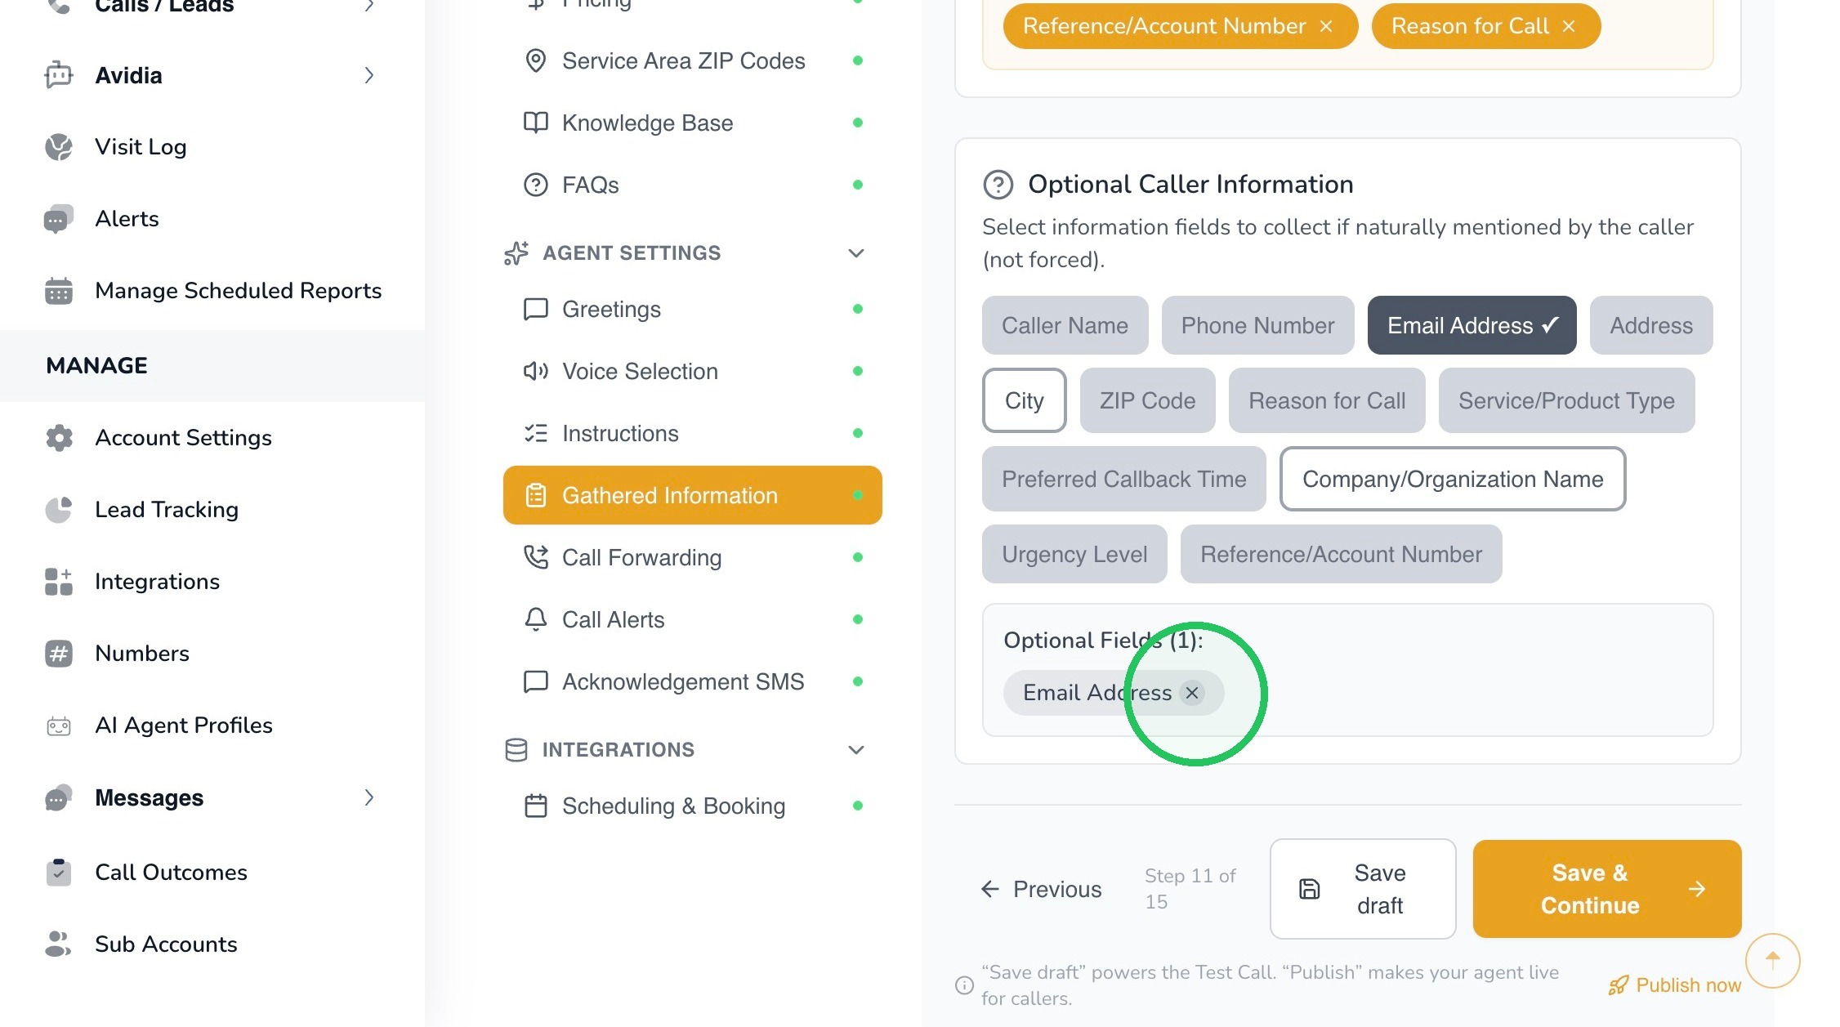Remove Reference/Account Number required tag
Screen dimensions: 1840x1027
click(1325, 26)
